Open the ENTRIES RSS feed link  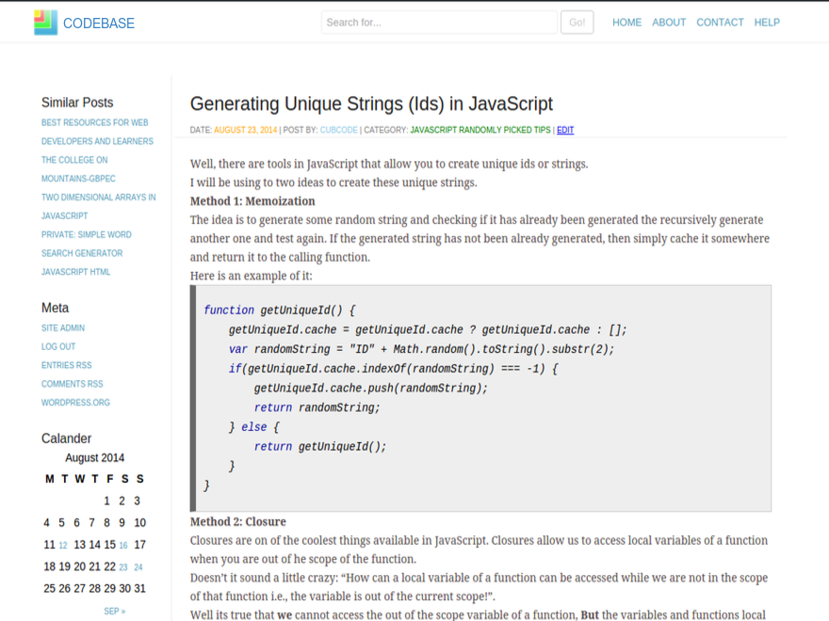[66, 365]
